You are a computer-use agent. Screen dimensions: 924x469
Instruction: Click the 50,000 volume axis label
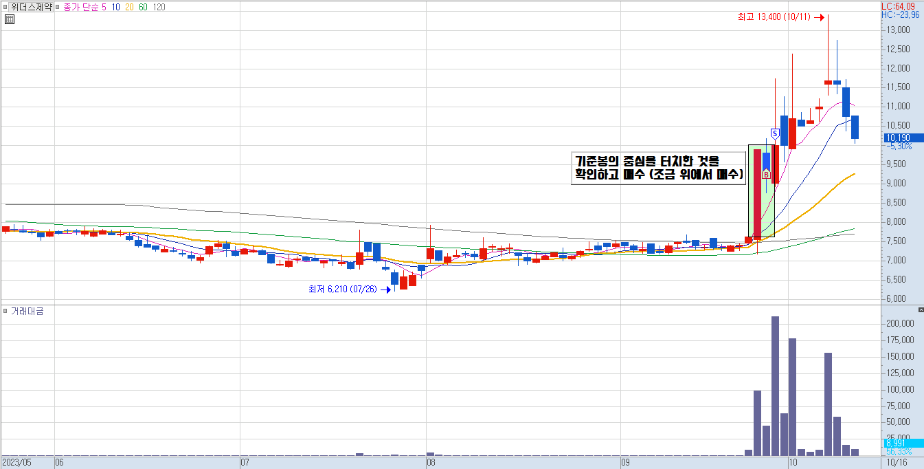pyautogui.click(x=899, y=422)
